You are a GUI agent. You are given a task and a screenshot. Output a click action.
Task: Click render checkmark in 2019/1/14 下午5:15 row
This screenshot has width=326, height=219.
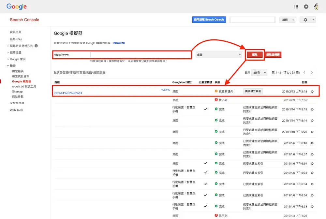click(206, 109)
